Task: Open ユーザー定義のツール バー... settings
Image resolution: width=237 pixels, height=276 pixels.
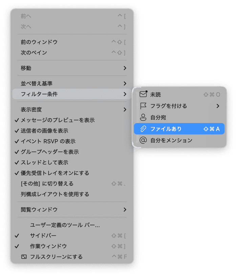Action: point(65,225)
